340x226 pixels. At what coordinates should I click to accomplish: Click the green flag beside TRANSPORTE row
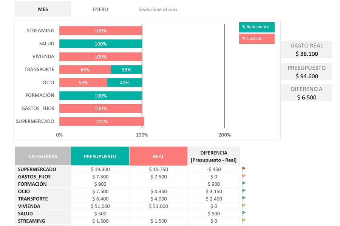click(244, 199)
